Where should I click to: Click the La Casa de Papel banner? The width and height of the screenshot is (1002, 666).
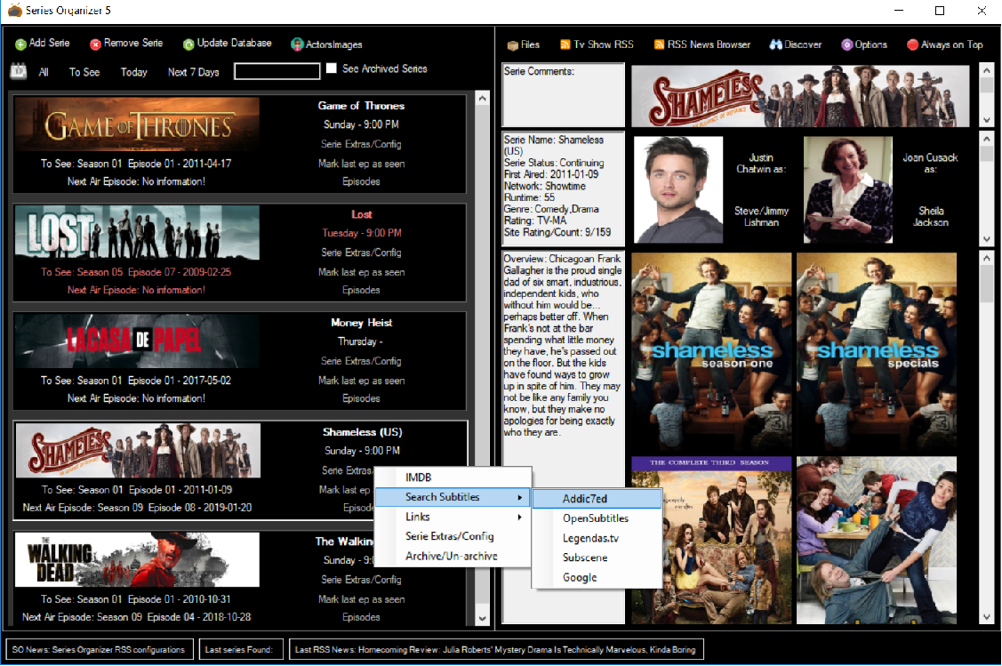point(137,341)
